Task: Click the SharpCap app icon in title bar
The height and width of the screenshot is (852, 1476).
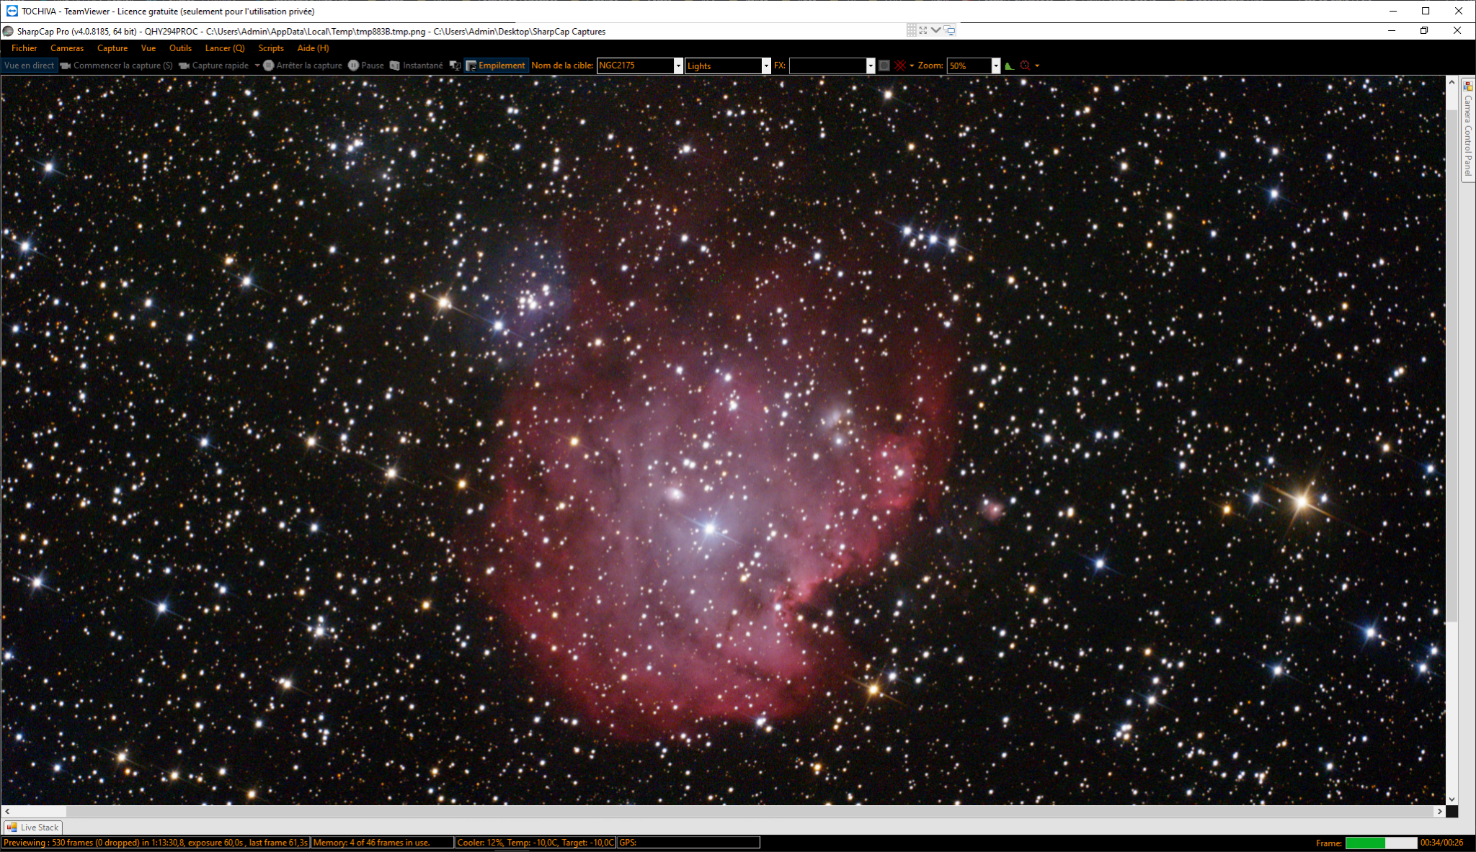Action: [x=8, y=31]
